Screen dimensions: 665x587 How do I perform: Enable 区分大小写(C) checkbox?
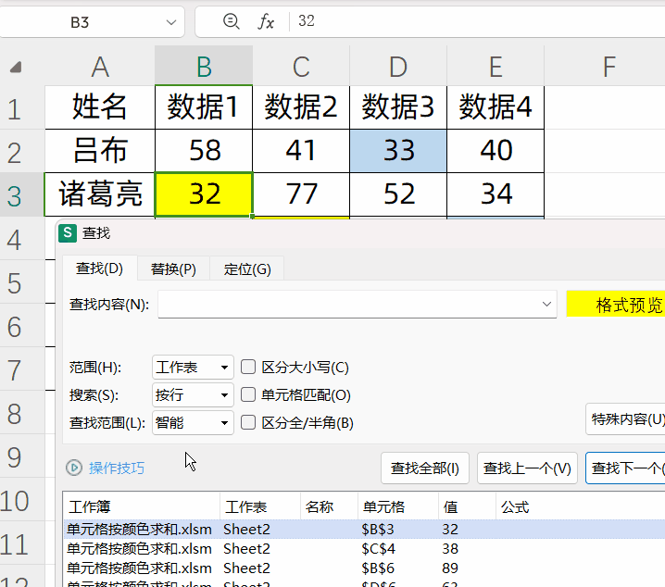[248, 367]
